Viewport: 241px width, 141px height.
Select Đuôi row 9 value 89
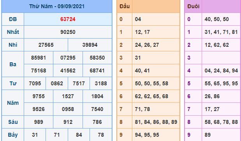pyautogui.click(x=208, y=135)
